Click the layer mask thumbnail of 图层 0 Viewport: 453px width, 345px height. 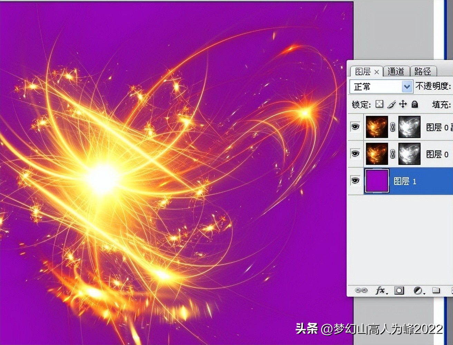click(x=409, y=154)
